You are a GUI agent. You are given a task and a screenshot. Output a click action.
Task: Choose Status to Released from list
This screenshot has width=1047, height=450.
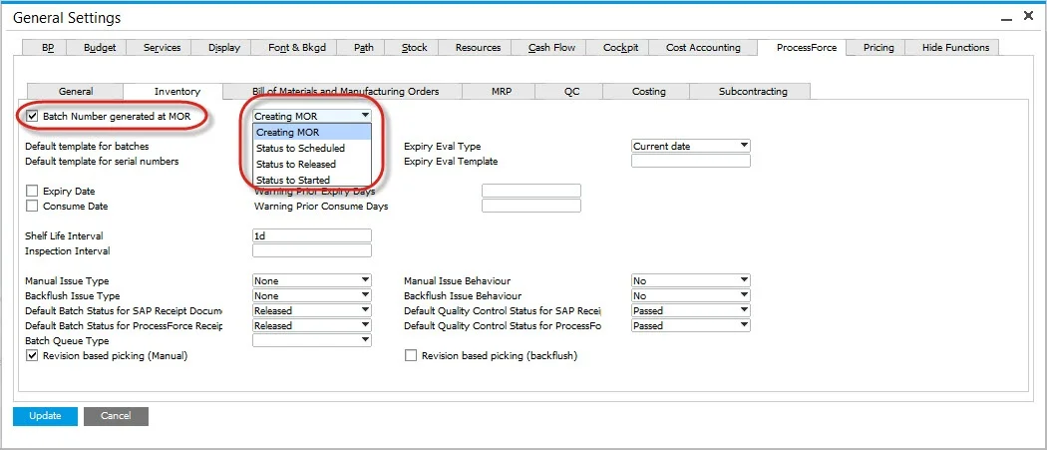(x=296, y=164)
